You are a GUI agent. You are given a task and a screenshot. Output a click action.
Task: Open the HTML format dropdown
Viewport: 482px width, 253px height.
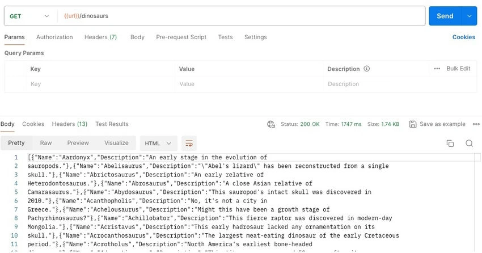coord(158,144)
